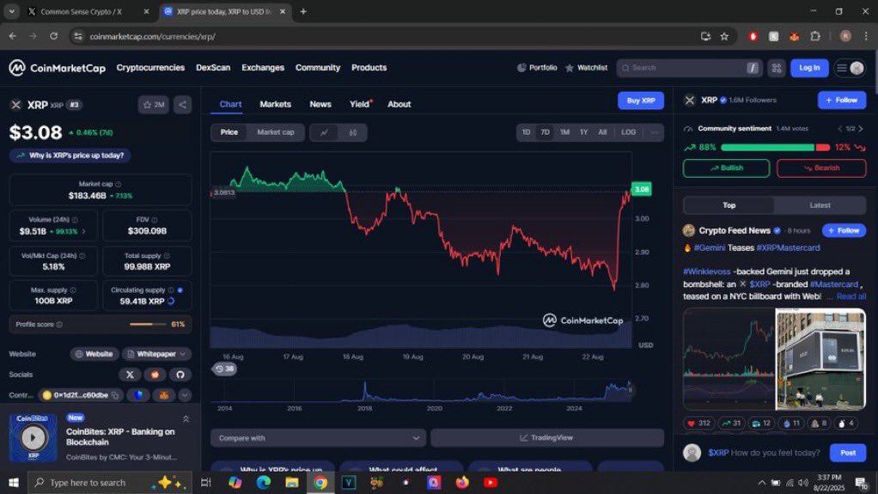
Task: Open the About tab
Action: pyautogui.click(x=399, y=104)
